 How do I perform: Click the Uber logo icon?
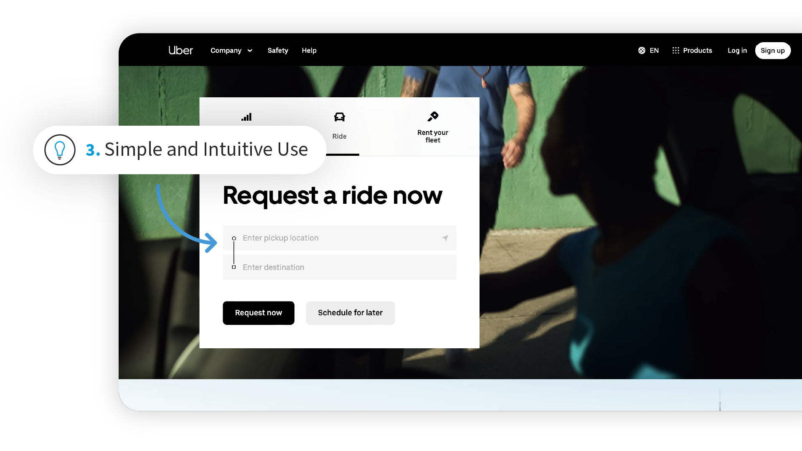(181, 50)
